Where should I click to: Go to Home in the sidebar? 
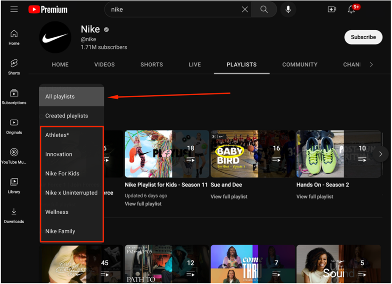point(14,37)
